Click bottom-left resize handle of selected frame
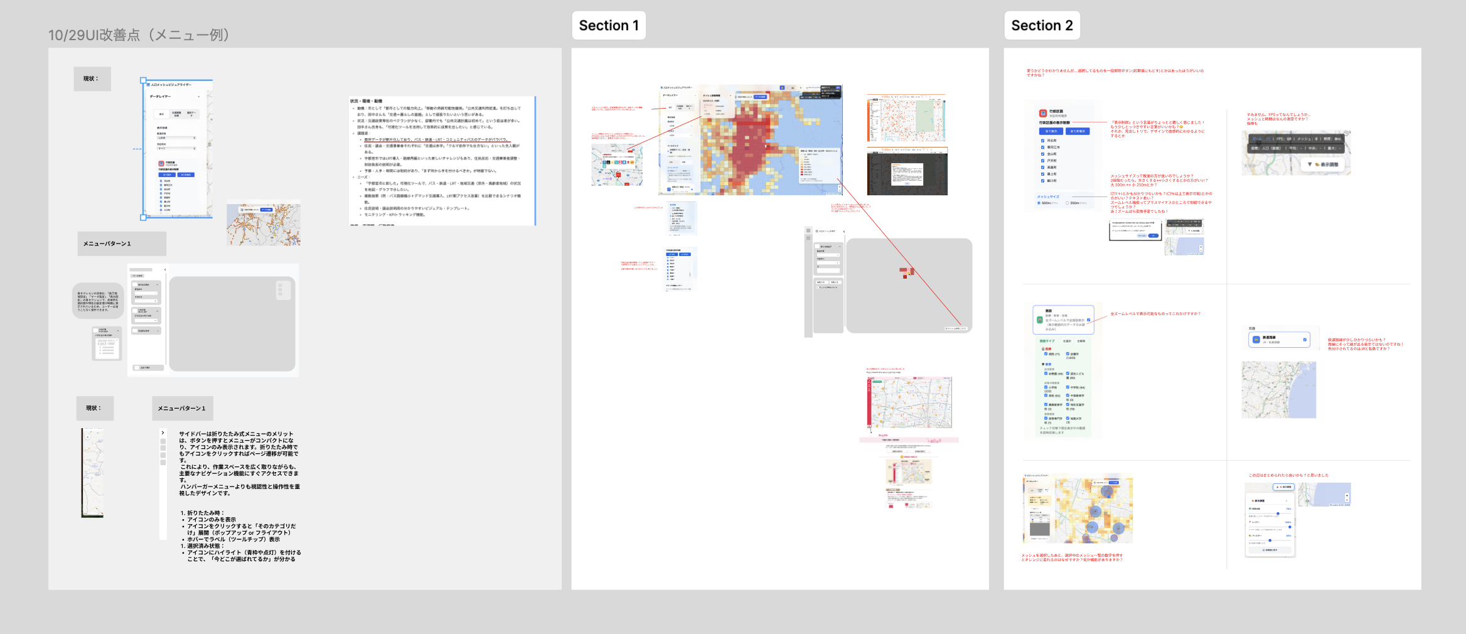Viewport: 1466px width, 634px height. (x=143, y=217)
